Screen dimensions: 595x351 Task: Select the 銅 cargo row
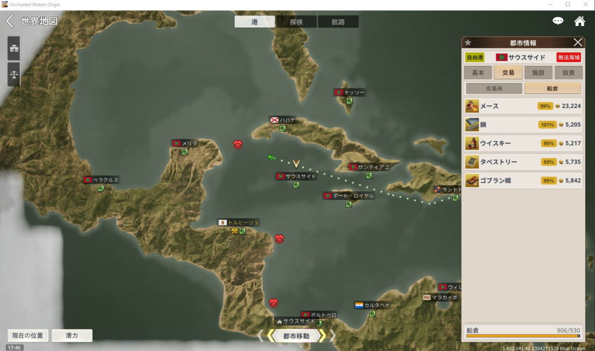[x=523, y=124]
